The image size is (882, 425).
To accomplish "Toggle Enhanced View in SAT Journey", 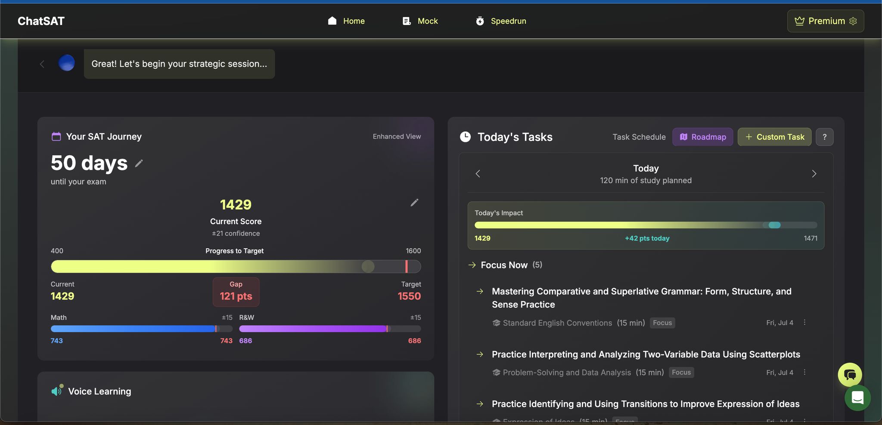I will point(397,136).
